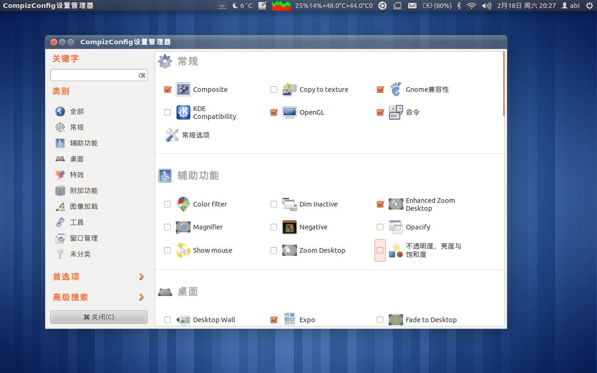Uncheck the OpenGL checkbox
597x373 pixels.
click(274, 112)
